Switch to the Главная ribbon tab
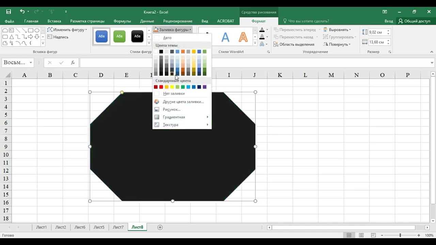The image size is (436, 245). [x=31, y=21]
